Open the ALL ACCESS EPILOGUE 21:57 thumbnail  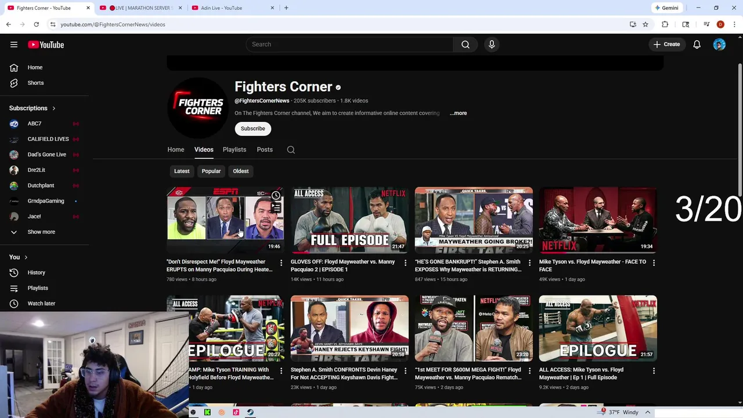pos(598,328)
